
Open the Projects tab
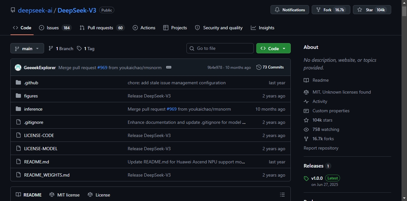[x=175, y=28]
